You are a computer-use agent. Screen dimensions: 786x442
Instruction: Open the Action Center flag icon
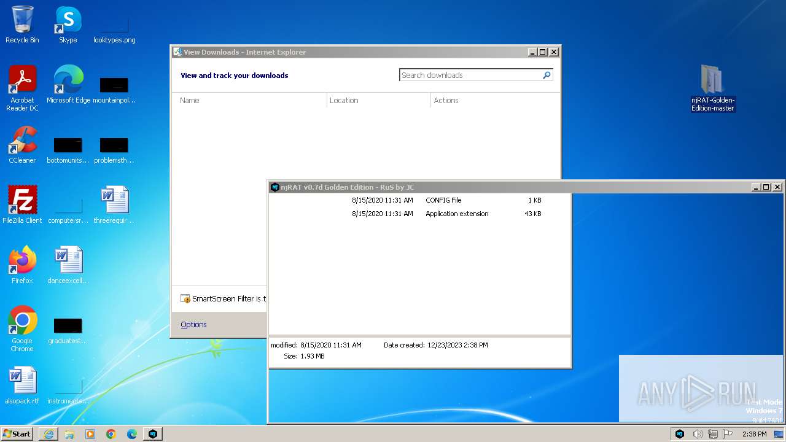pyautogui.click(x=728, y=434)
